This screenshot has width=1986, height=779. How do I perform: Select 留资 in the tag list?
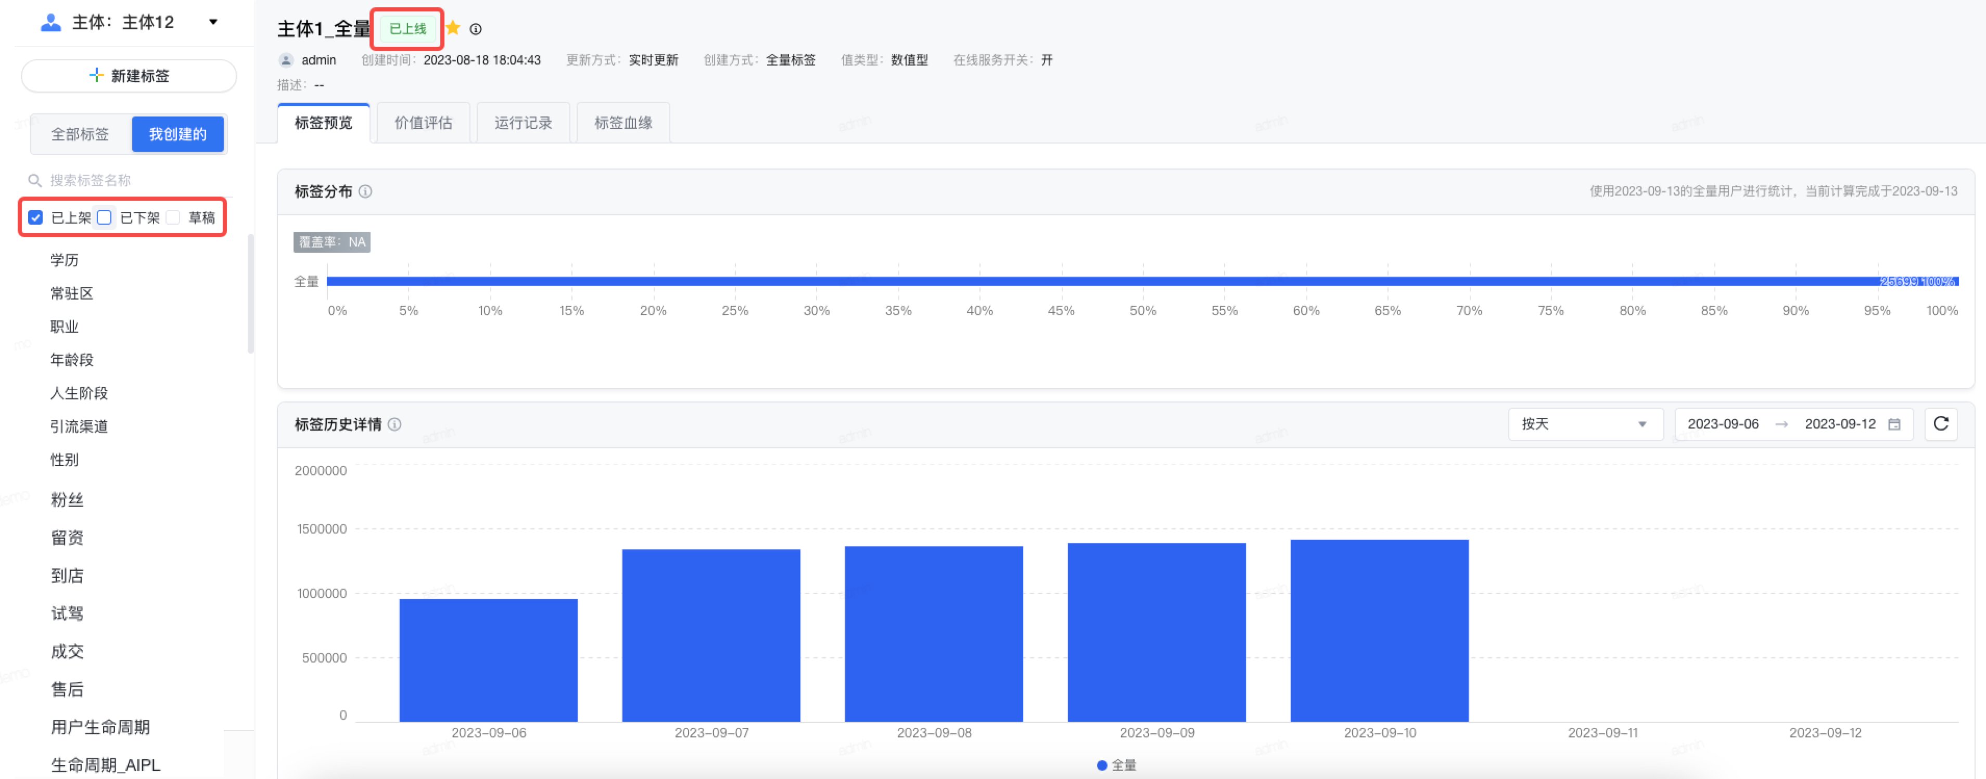[x=67, y=538]
